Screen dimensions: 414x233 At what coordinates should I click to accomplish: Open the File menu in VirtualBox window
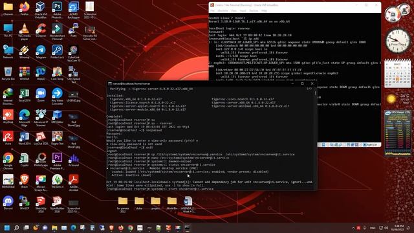(x=213, y=10)
